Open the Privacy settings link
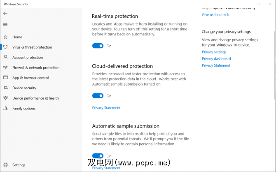The width and height of the screenshot is (276, 172). point(214,52)
